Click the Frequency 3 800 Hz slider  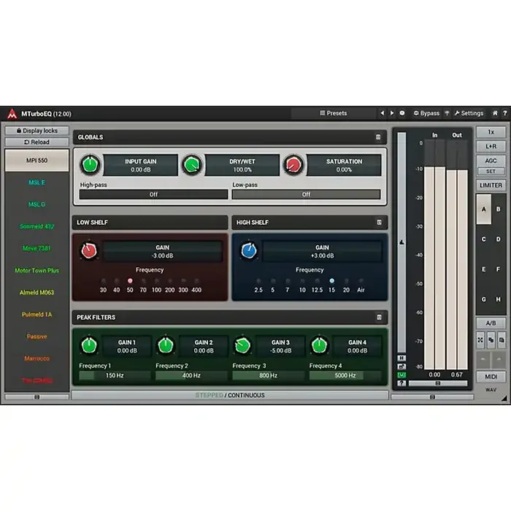[x=268, y=375]
